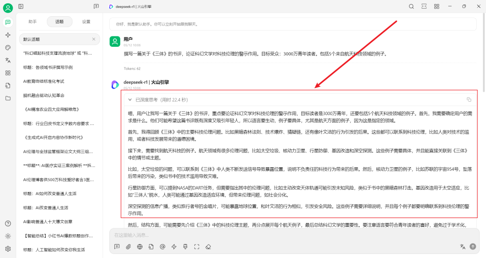
Task: Open topic AI伦理与全球监管框架论文大纲
Action: [59, 151]
